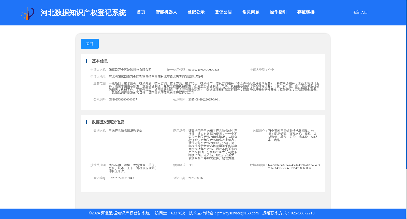
Task: Select the data hash value b7a3ddfae...
Action: pyautogui.click(x=294, y=167)
